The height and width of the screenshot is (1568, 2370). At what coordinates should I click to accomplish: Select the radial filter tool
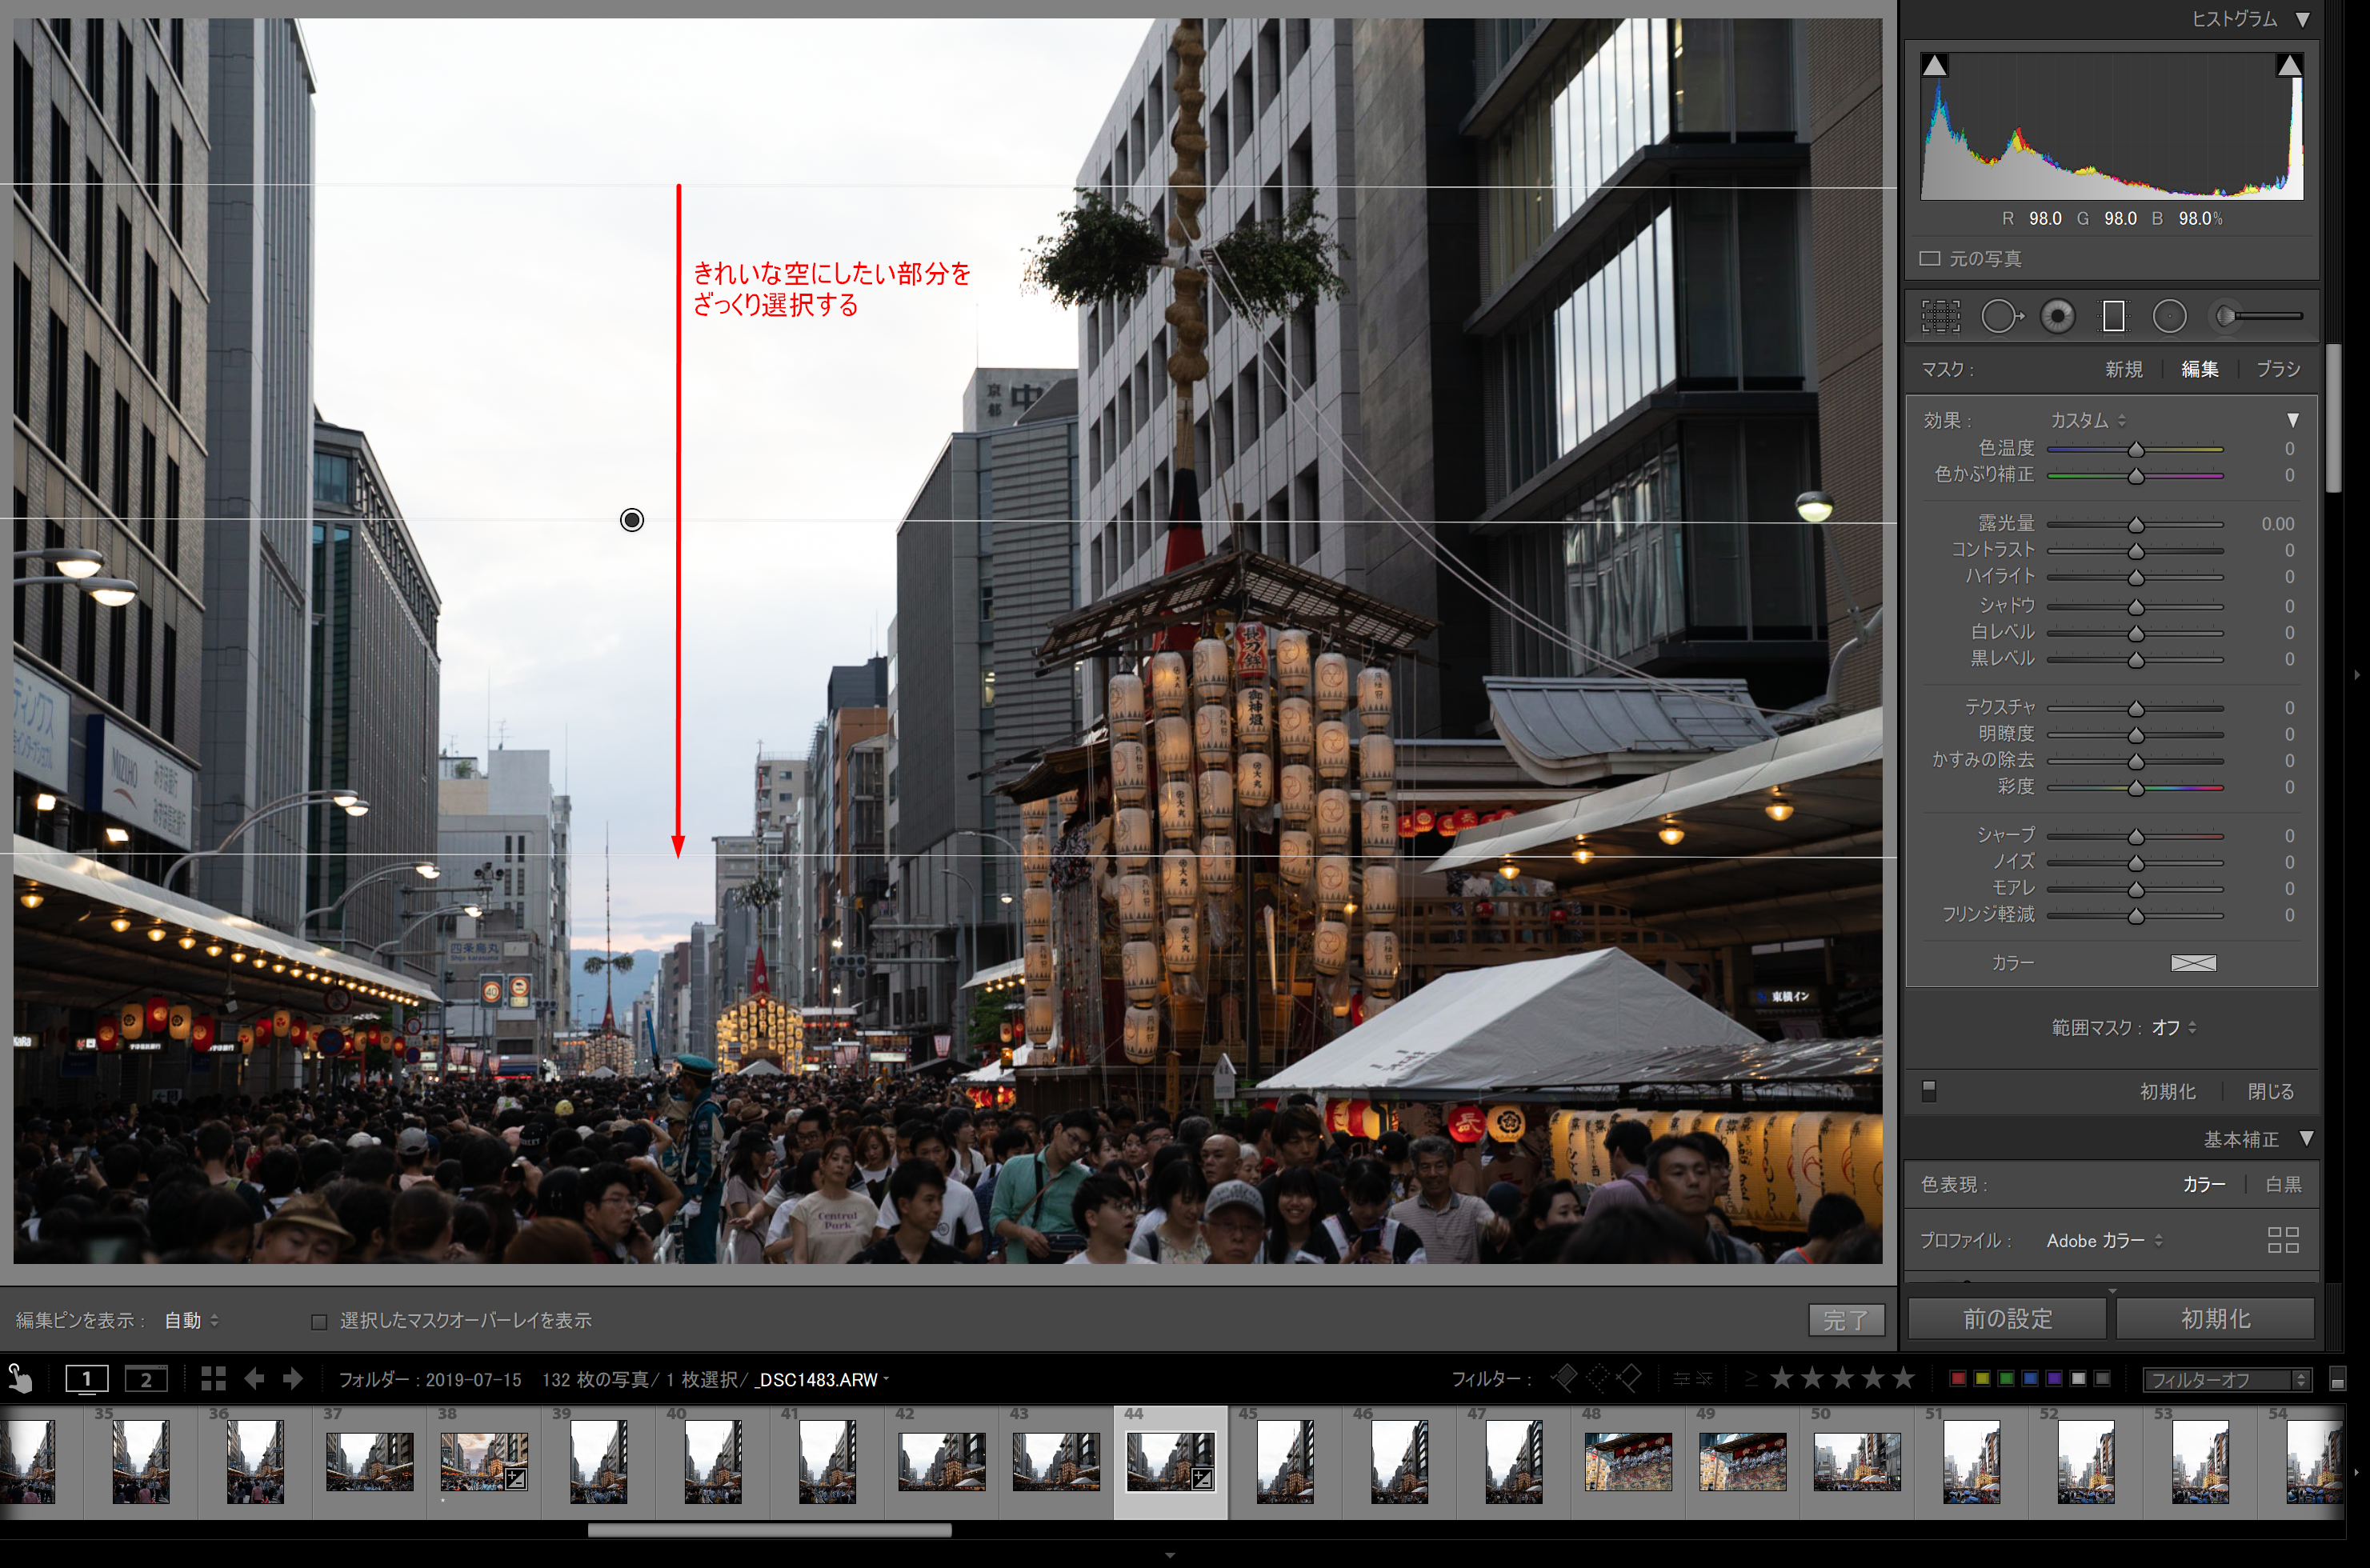pyautogui.click(x=2169, y=317)
